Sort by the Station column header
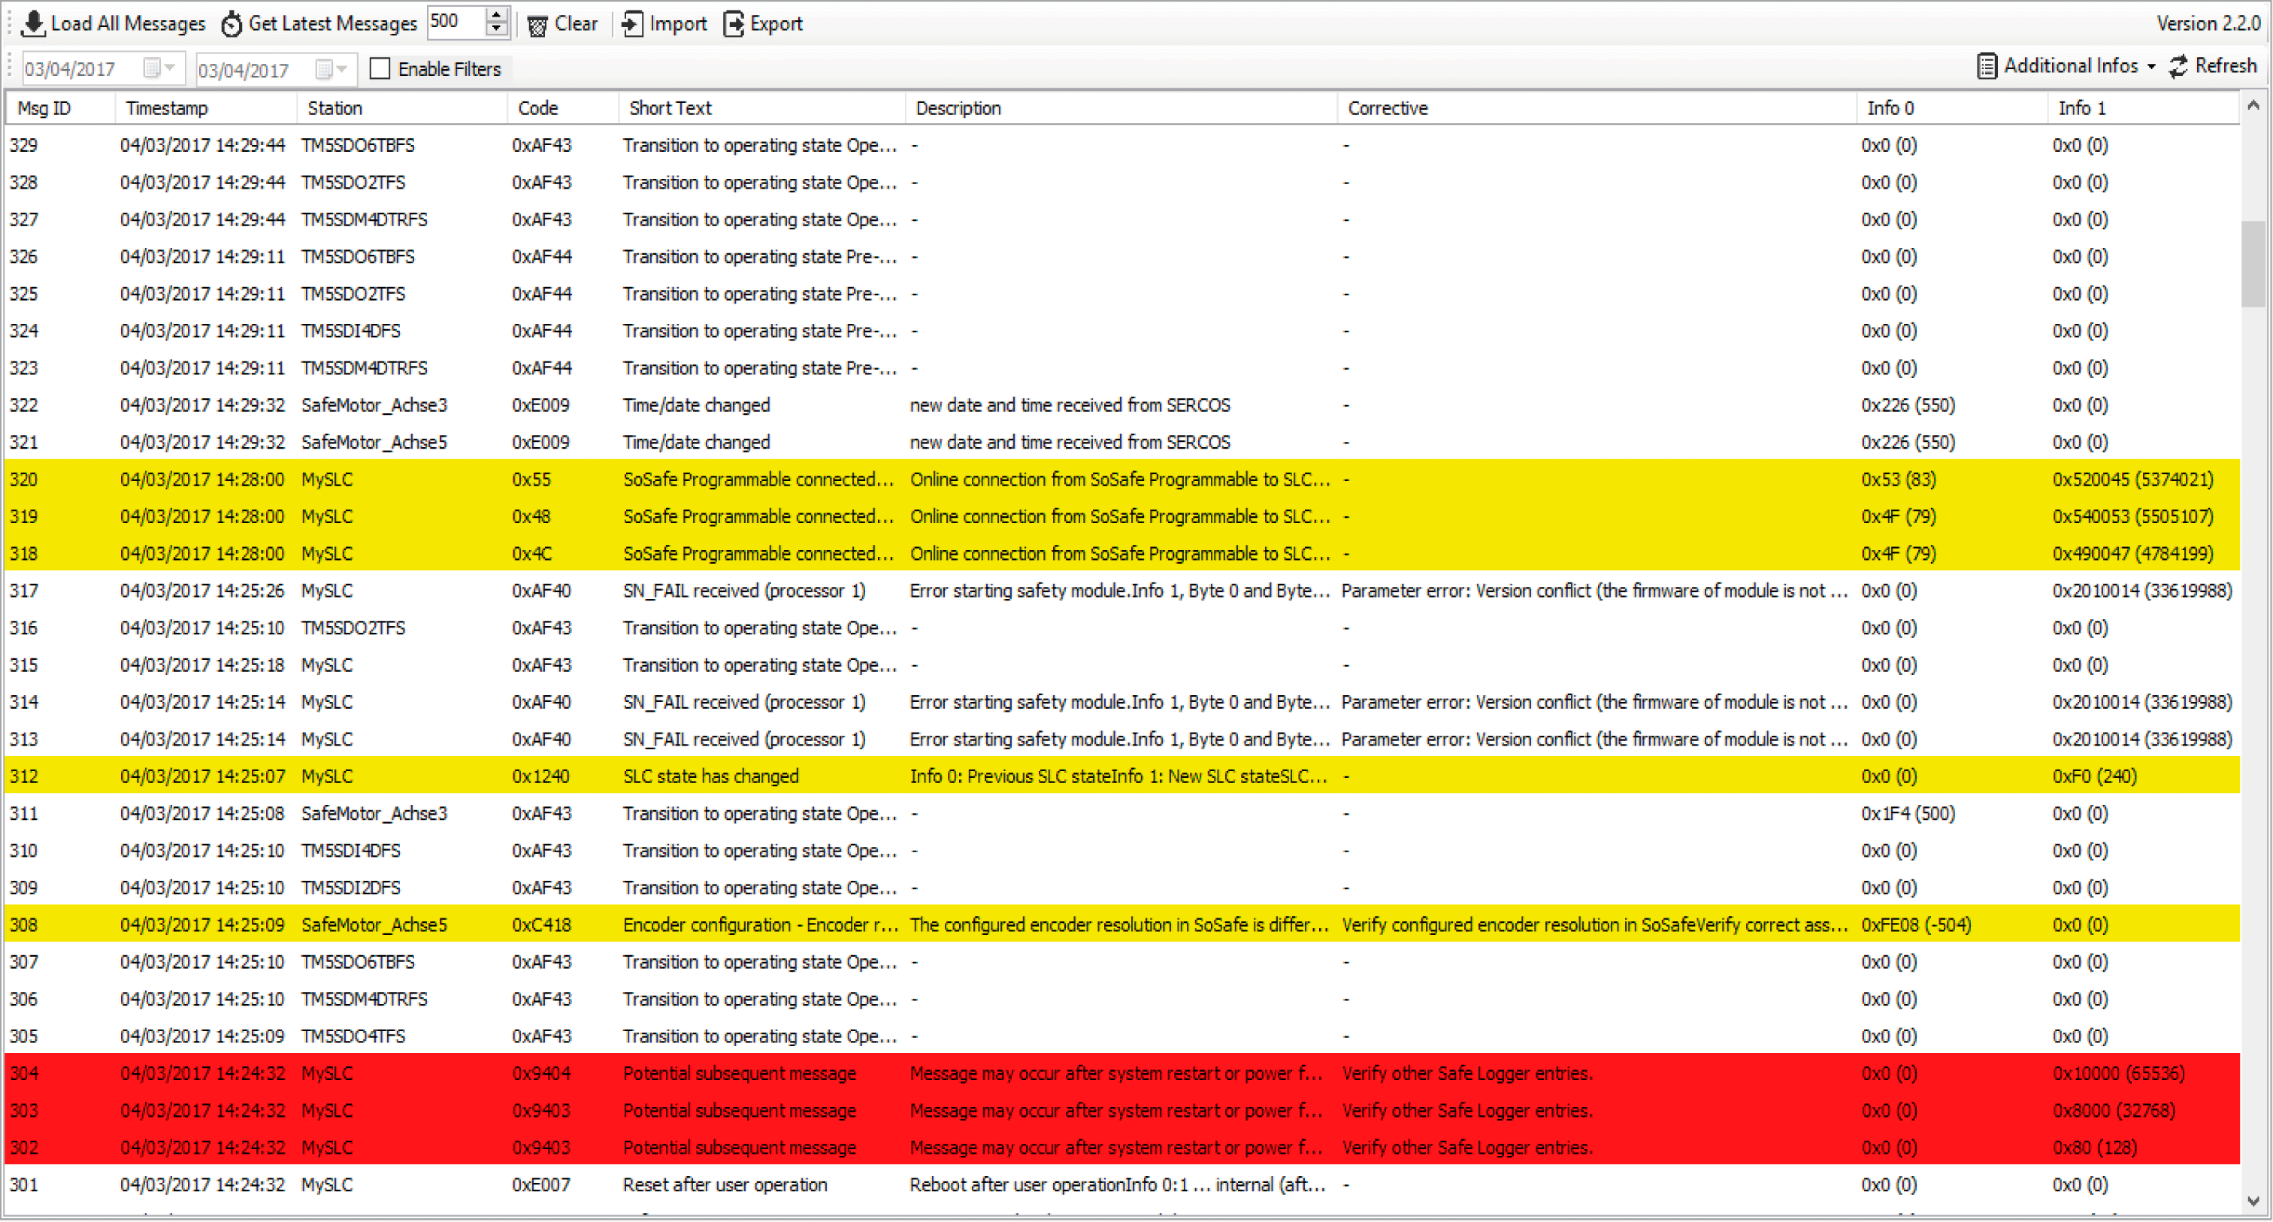This screenshot has width=2273, height=1222. point(334,108)
